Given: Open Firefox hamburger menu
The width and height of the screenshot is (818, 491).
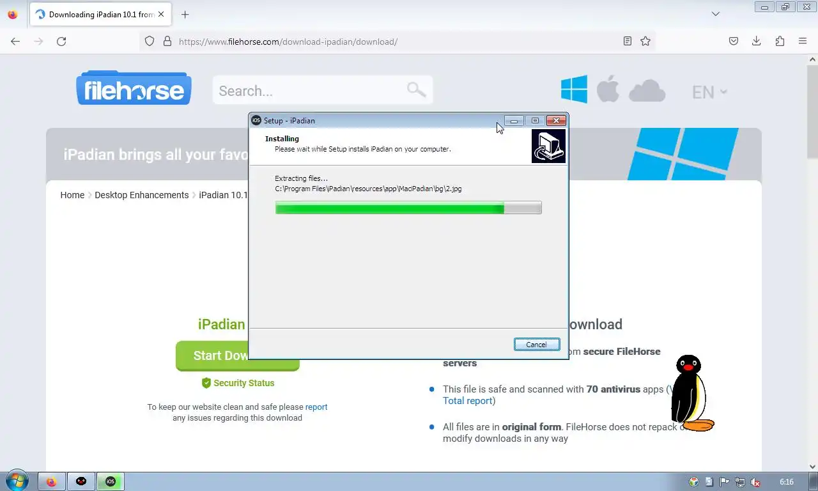Looking at the screenshot, I should (x=803, y=42).
